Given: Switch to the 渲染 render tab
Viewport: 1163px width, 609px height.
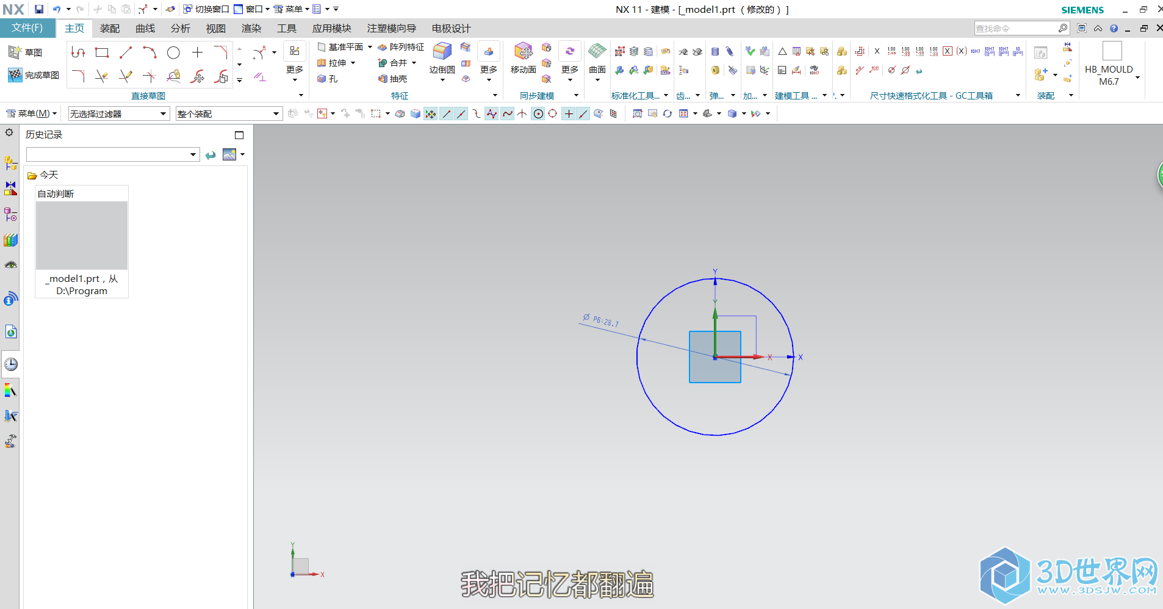Looking at the screenshot, I should click(x=251, y=29).
